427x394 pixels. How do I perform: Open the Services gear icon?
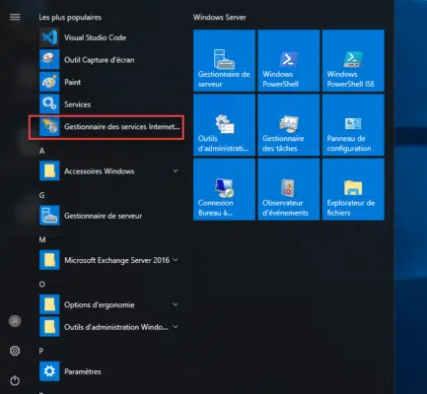49,104
